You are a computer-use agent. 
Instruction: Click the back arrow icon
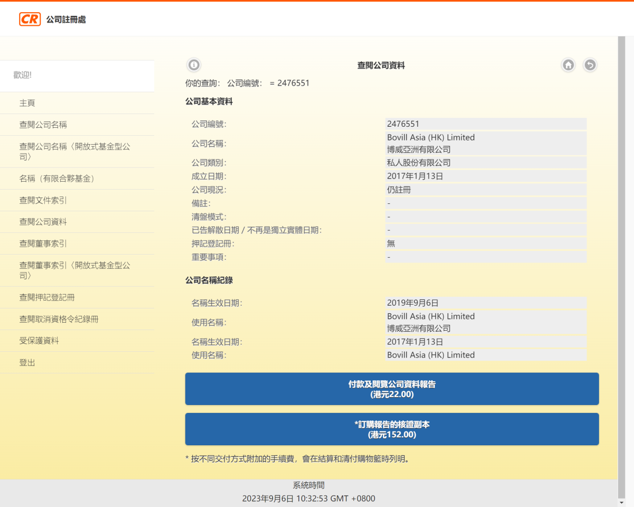pyautogui.click(x=590, y=64)
